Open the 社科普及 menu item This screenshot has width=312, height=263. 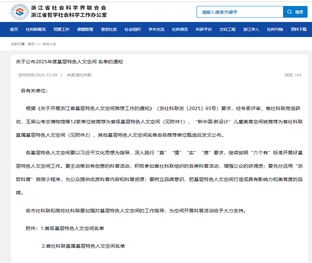pyautogui.click(x=180, y=29)
